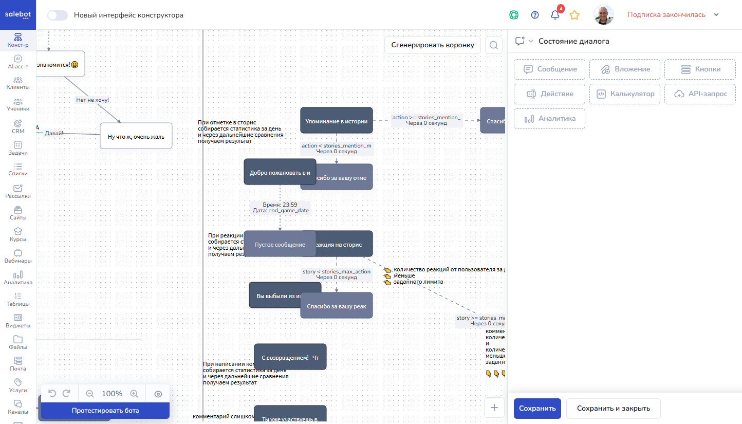The height and width of the screenshot is (424, 742).
Task: Zoom in with the plus magnifier
Action: 134,394
